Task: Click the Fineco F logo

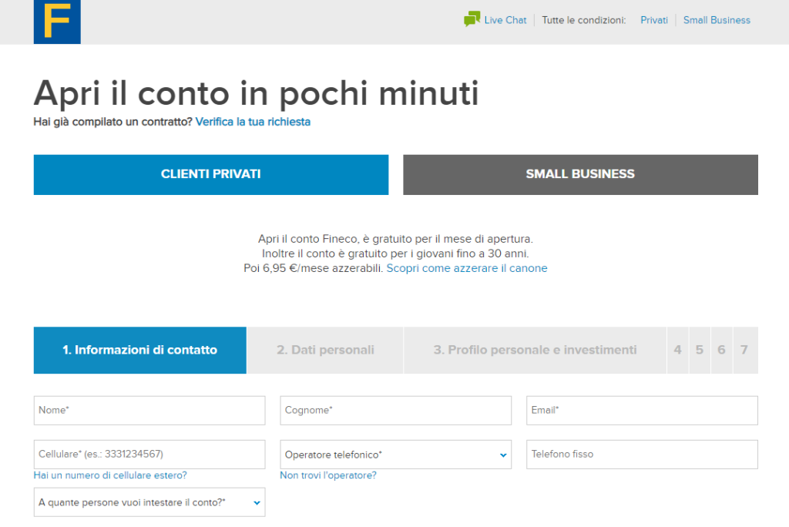Action: click(x=57, y=22)
